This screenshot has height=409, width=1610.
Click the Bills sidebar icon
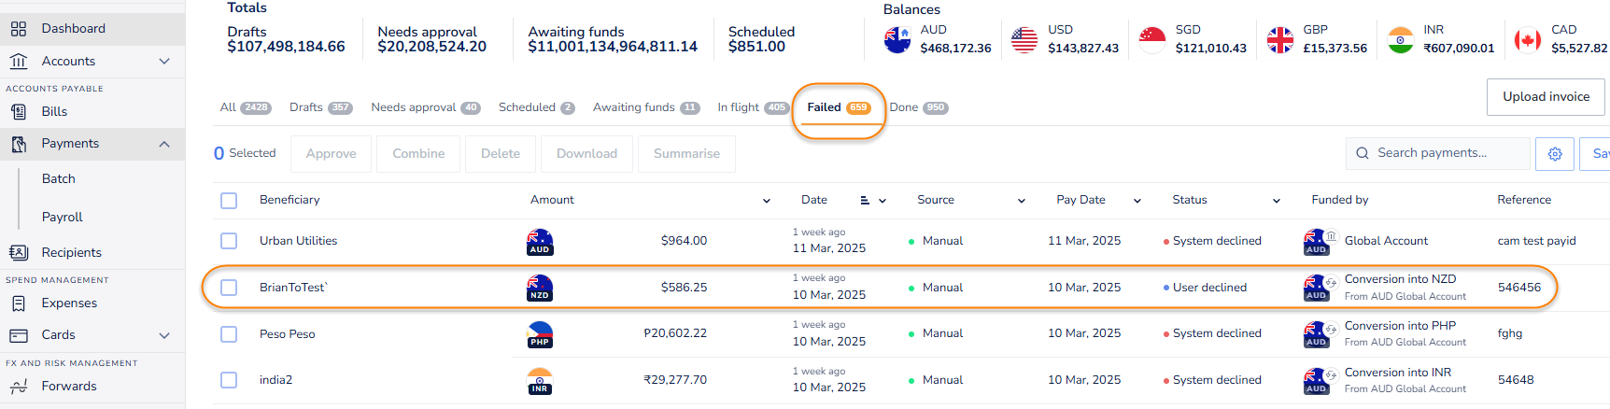pyautogui.click(x=19, y=112)
